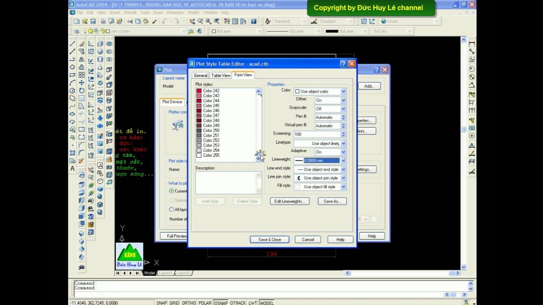Open the File menu
Image resolution: width=543 pixels, height=305 pixels.
(x=79, y=13)
